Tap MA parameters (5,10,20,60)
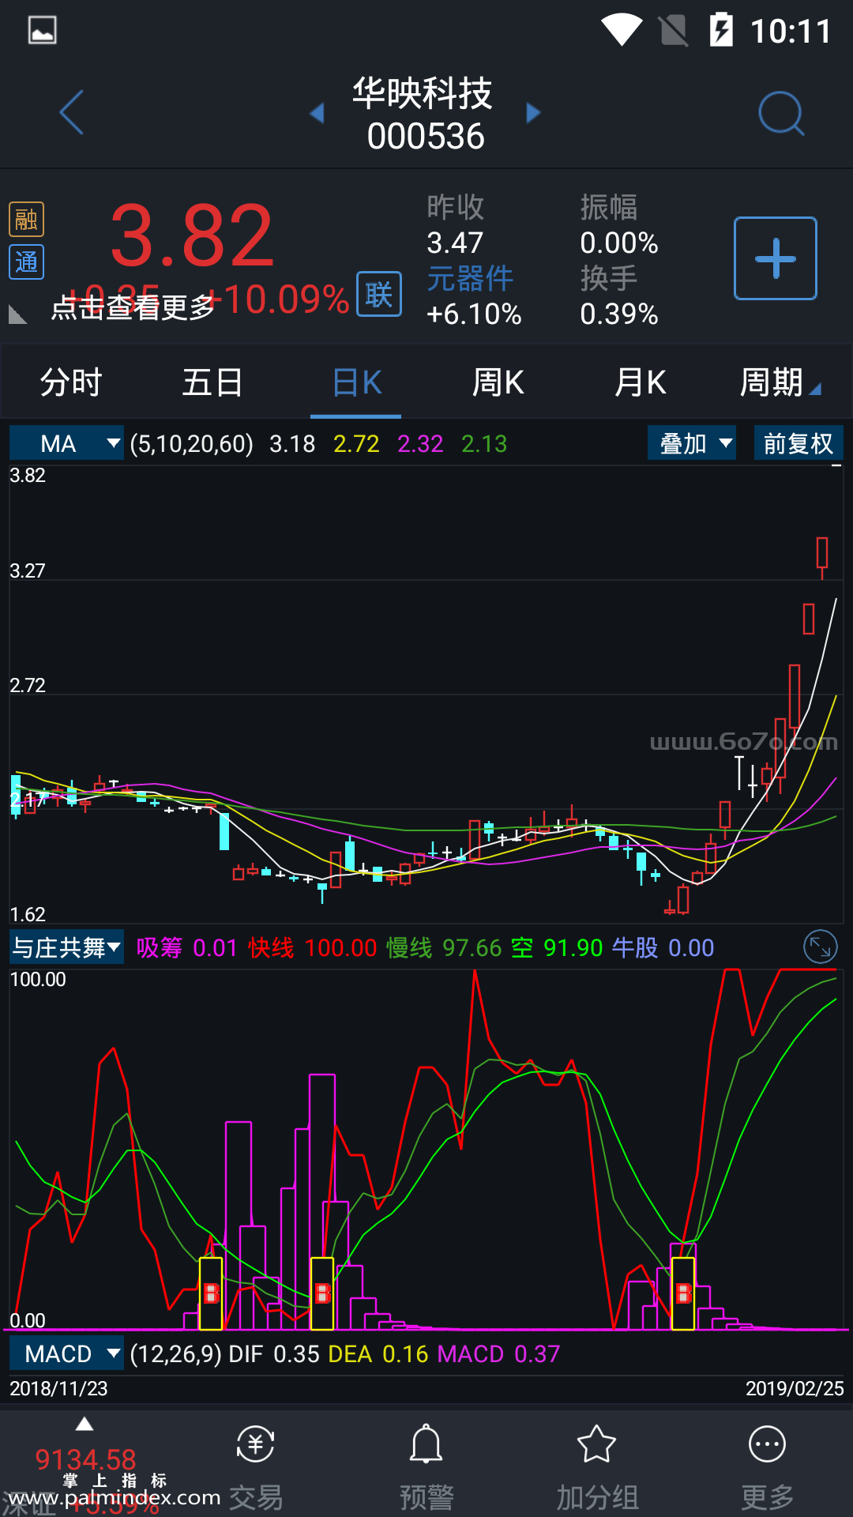The height and width of the screenshot is (1517, 853). coord(192,443)
